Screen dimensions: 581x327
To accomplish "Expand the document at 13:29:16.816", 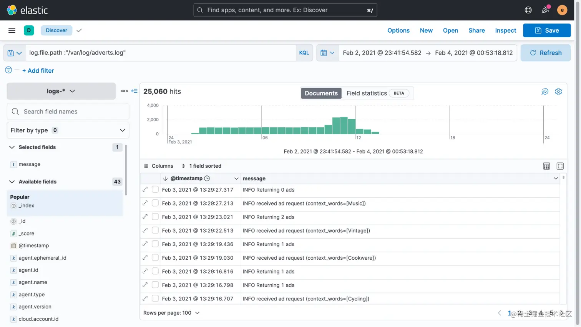I will 145,271.
